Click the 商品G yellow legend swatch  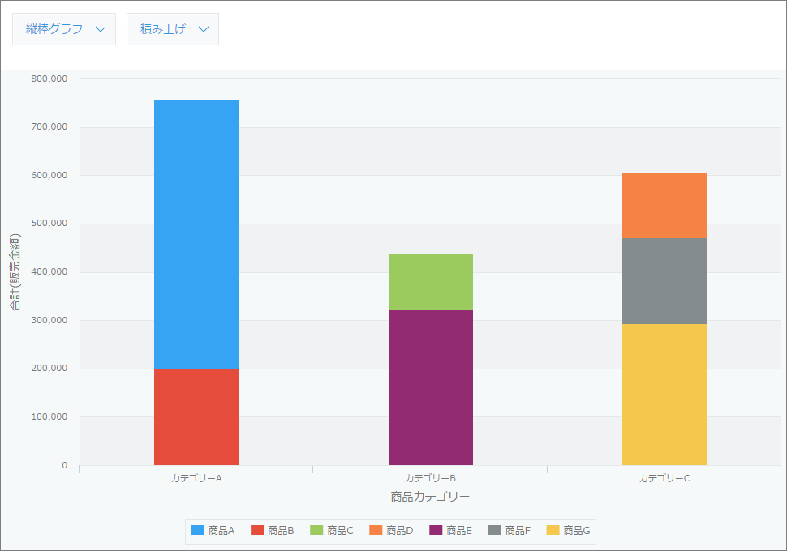553,531
